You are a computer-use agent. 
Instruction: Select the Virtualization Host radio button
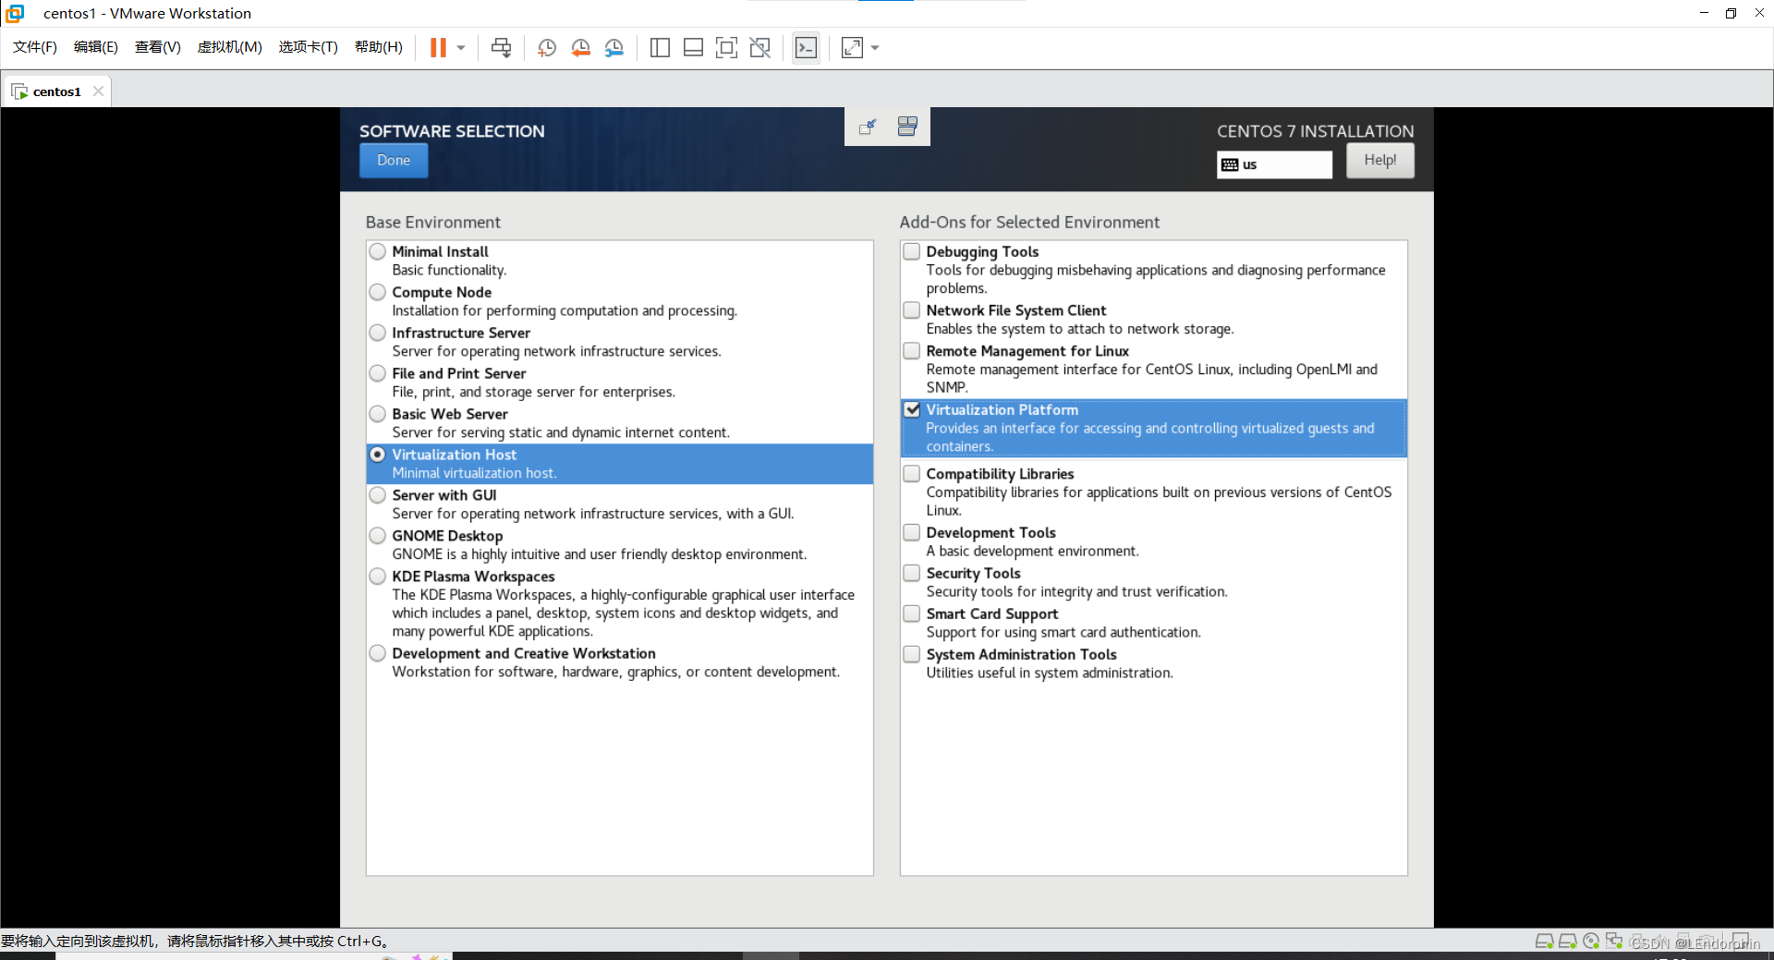(378, 455)
